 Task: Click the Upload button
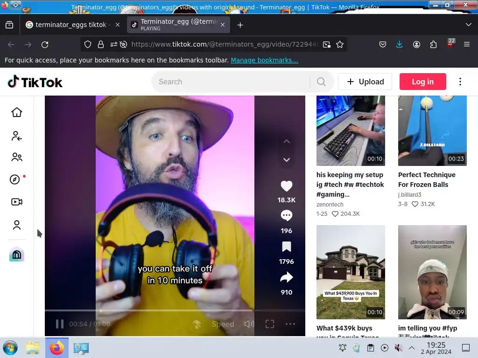365,82
